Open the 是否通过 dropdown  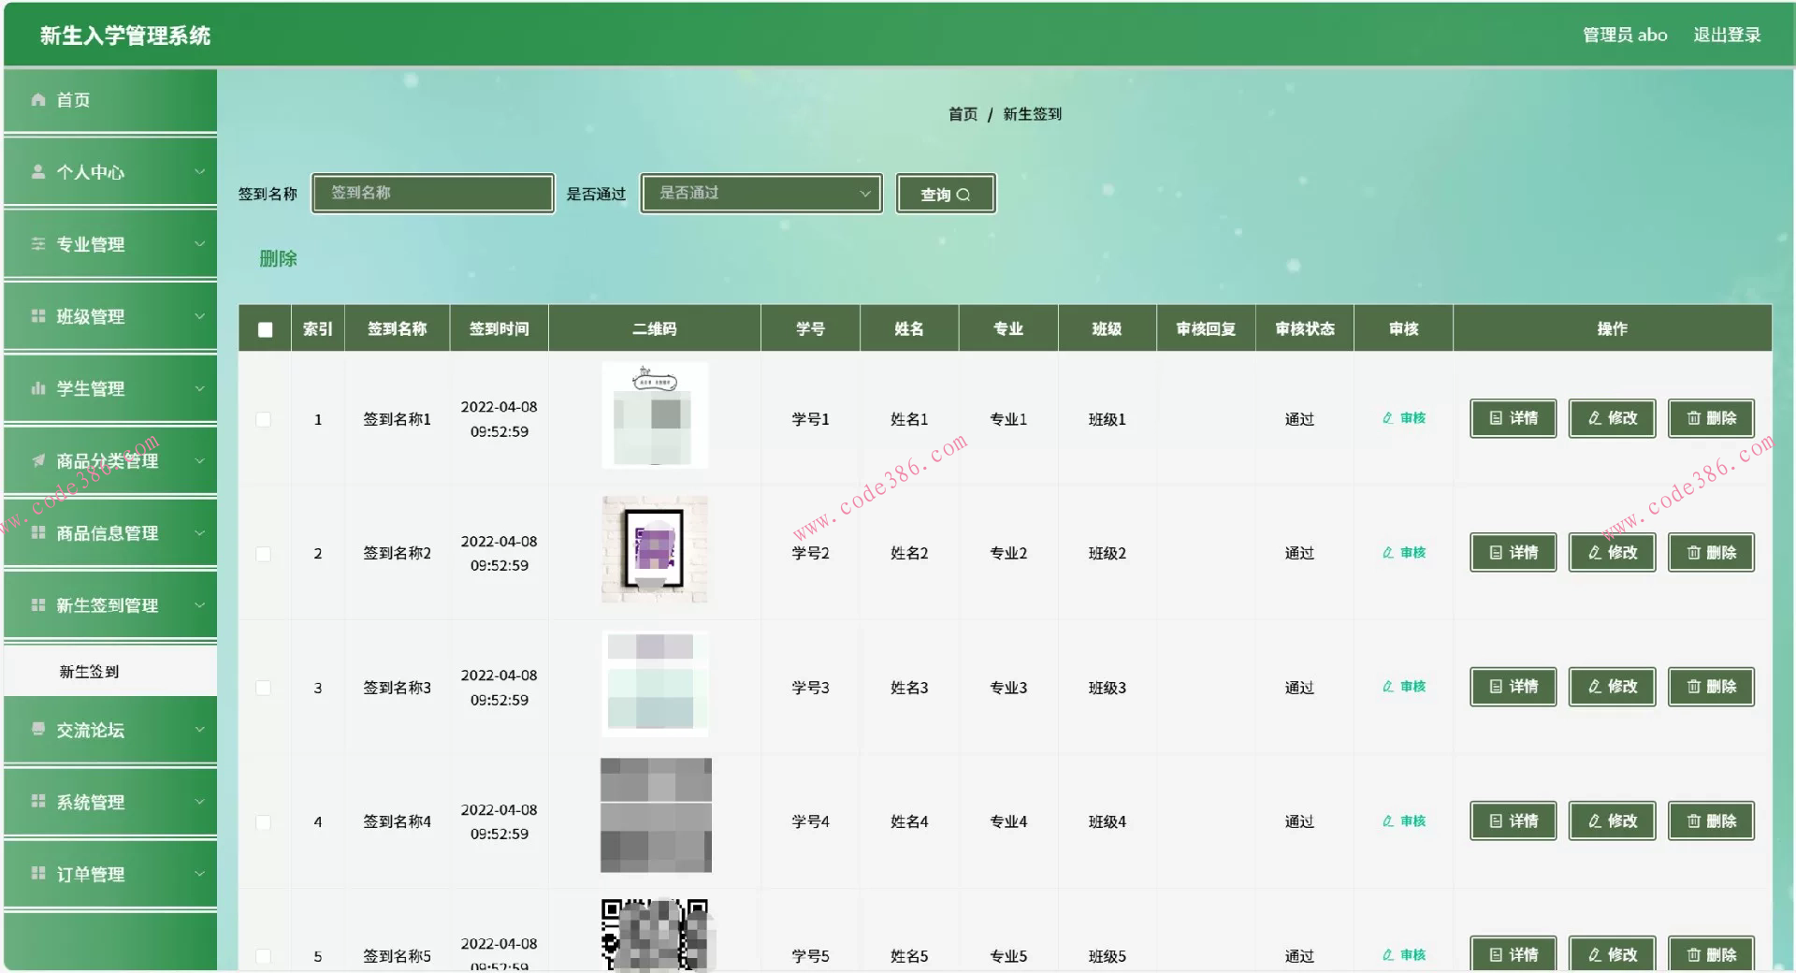click(760, 194)
